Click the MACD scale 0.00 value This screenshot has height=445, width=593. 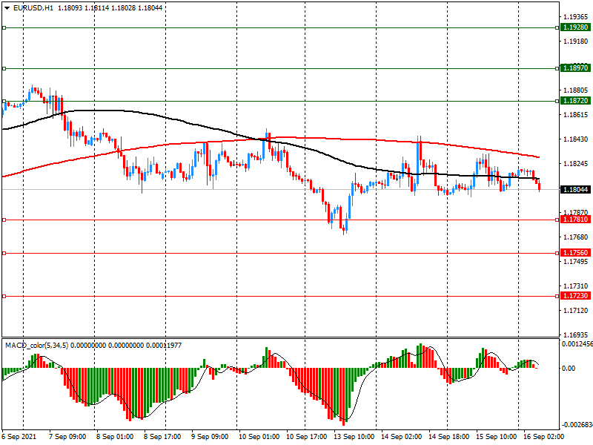click(569, 368)
